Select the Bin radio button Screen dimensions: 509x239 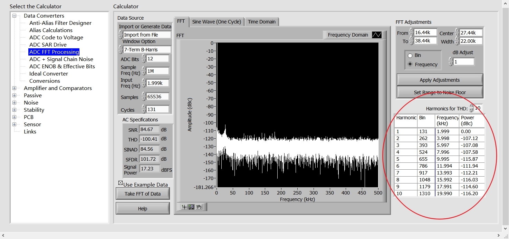(x=410, y=56)
